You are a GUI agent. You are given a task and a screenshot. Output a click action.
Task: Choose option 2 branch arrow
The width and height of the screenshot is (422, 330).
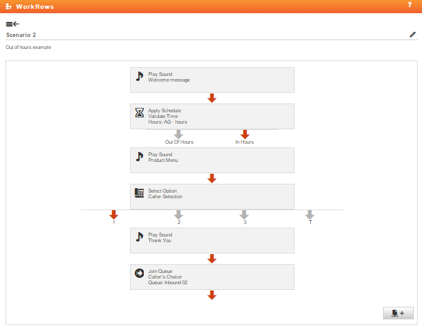click(x=178, y=215)
